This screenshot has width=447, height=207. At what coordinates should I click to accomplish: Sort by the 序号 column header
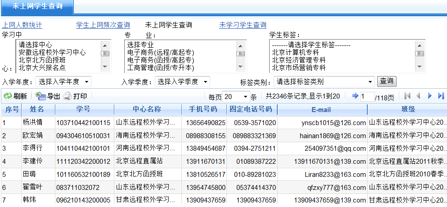pyautogui.click(x=11, y=109)
